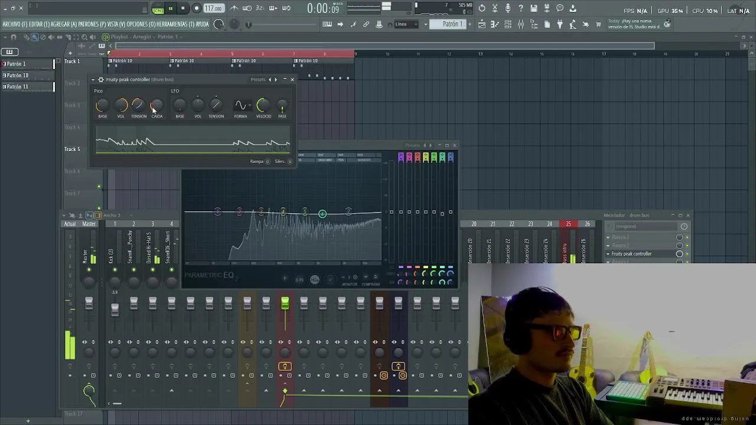The width and height of the screenshot is (756, 425).
Task: Click the Pico BASE knob
Action: pos(102,105)
